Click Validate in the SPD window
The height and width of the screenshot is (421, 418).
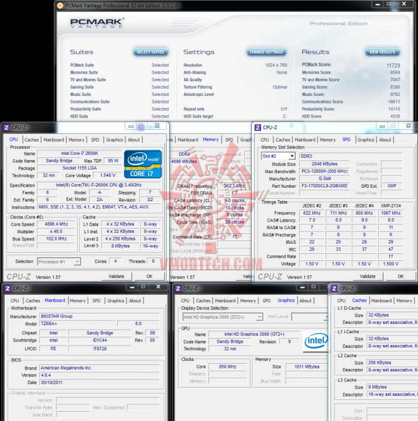pos(368,277)
